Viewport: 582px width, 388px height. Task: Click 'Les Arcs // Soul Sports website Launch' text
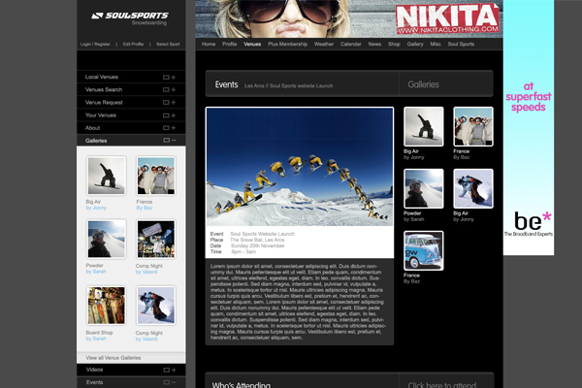tap(288, 85)
